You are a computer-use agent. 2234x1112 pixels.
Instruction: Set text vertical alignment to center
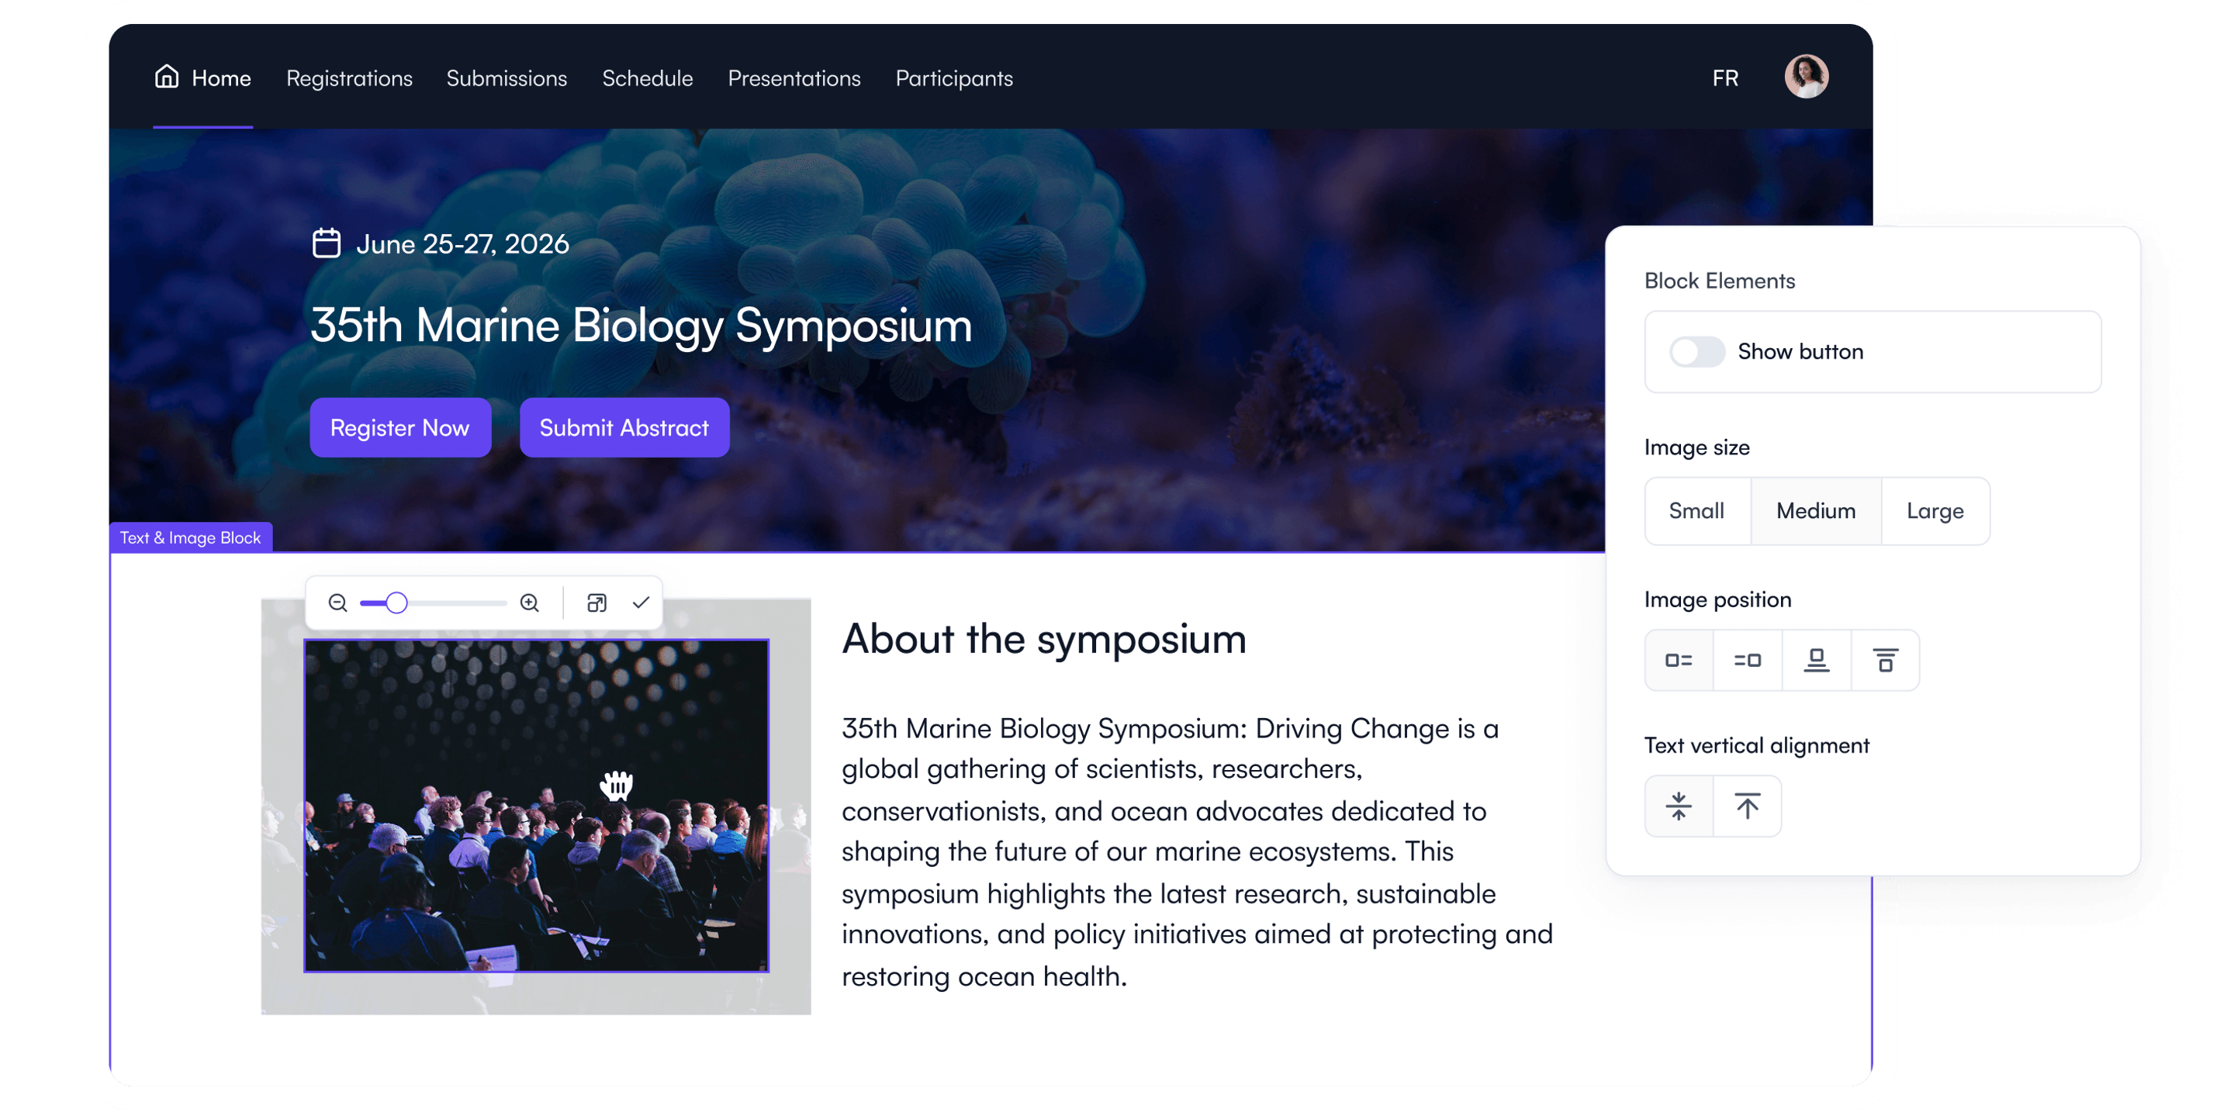1677,805
